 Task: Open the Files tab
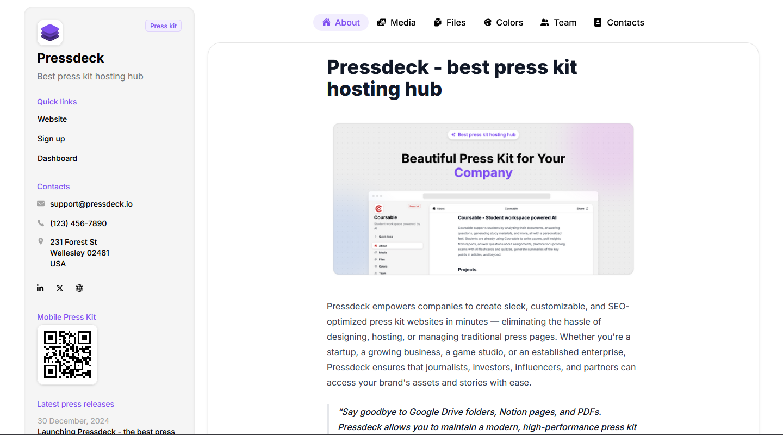click(x=450, y=22)
